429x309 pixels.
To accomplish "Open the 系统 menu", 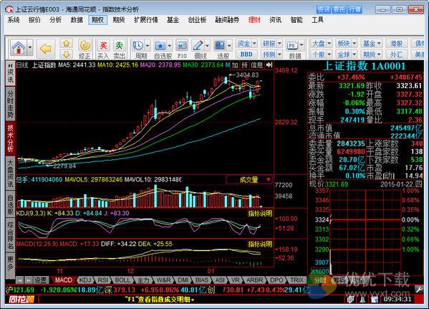I will 14,20.
